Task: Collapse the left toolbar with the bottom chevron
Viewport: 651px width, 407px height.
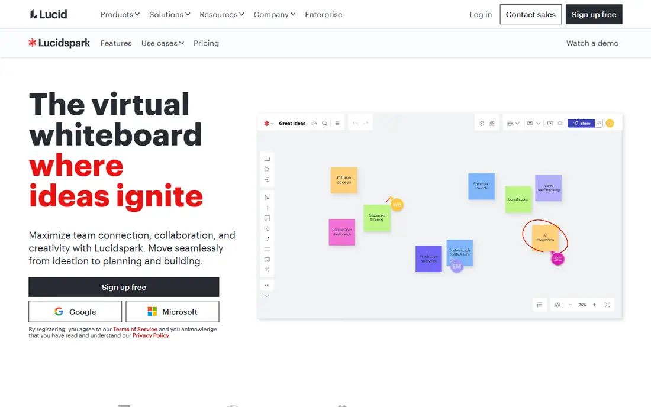Action: point(267,296)
